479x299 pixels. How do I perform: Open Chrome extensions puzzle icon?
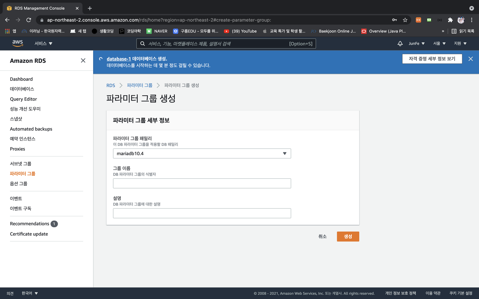tap(450, 20)
